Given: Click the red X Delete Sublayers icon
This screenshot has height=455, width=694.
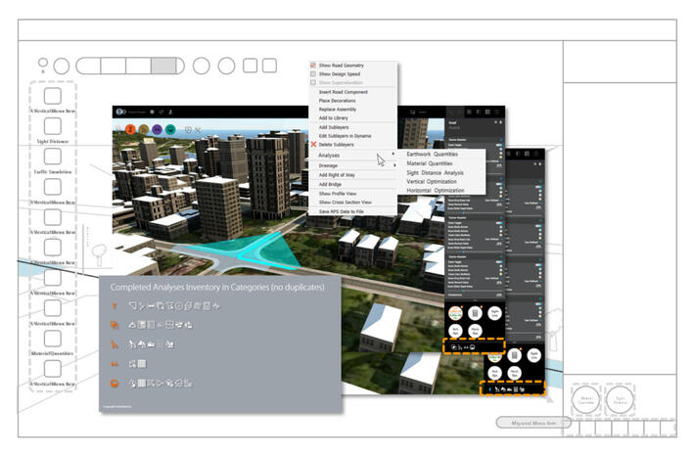Looking at the screenshot, I should (313, 145).
